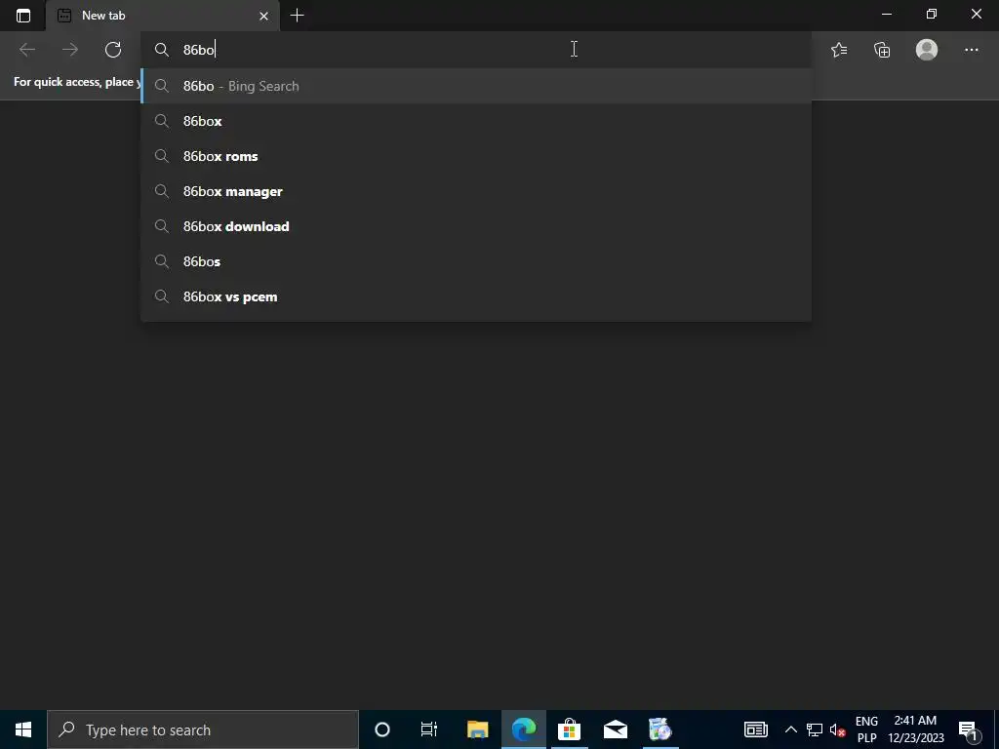Viewport: 999px width, 749px height.
Task: Open the Settings and more ellipsis menu
Action: [971, 50]
